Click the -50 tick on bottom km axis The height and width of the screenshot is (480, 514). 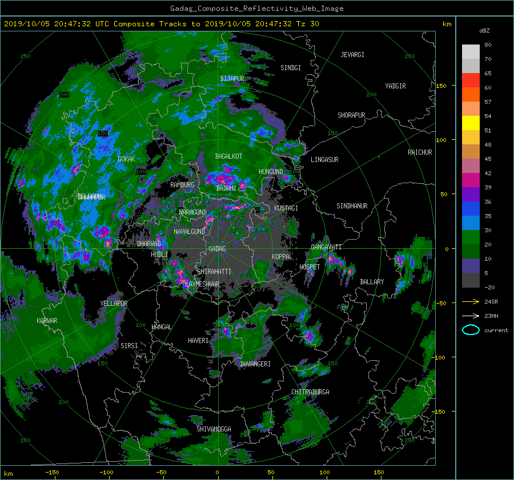(161, 473)
